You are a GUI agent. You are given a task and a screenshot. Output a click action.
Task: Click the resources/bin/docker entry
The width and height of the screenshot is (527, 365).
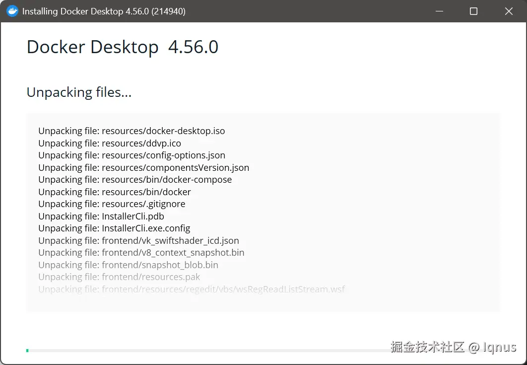(115, 192)
